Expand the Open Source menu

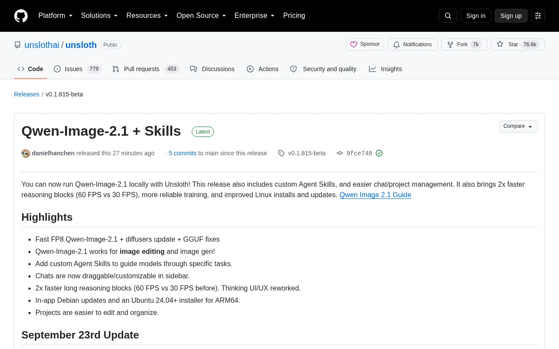201,16
